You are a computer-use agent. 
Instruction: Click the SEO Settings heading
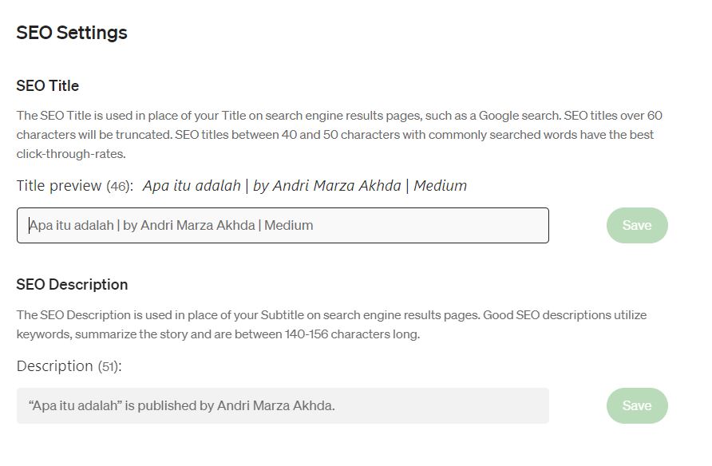71,33
